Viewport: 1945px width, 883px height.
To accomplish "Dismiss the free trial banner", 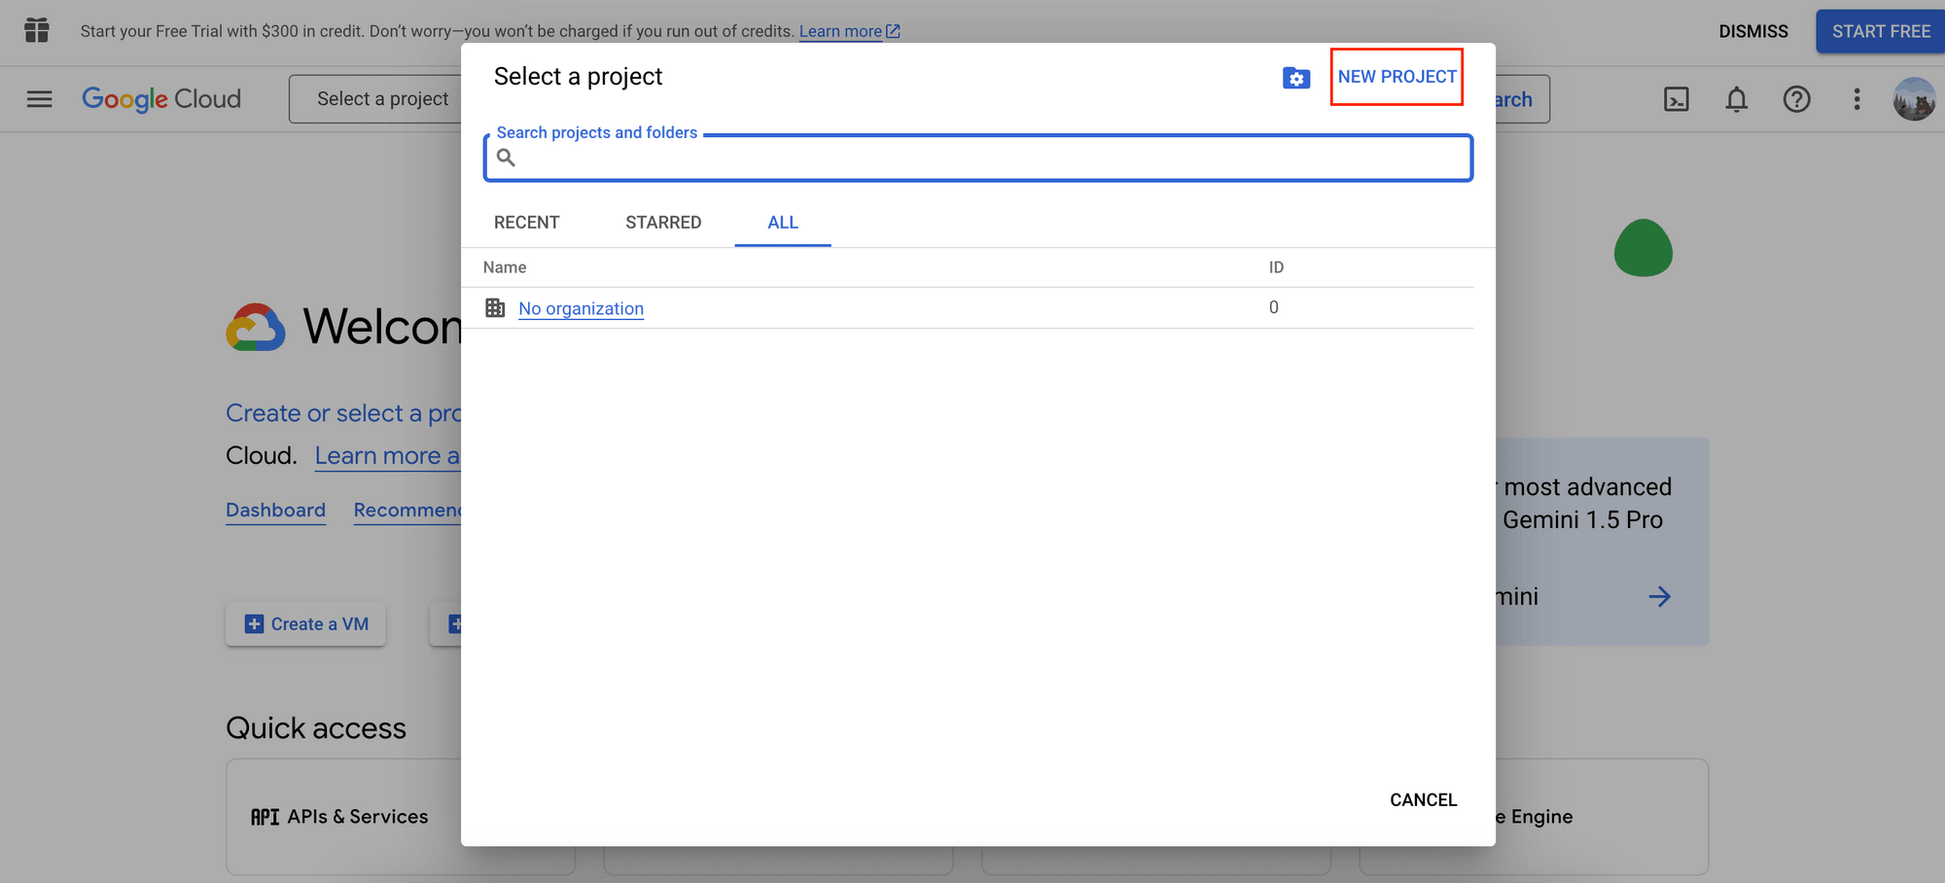I will click(1752, 30).
